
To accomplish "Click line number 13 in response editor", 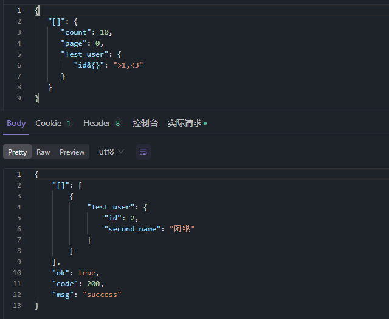I will coord(17,306).
